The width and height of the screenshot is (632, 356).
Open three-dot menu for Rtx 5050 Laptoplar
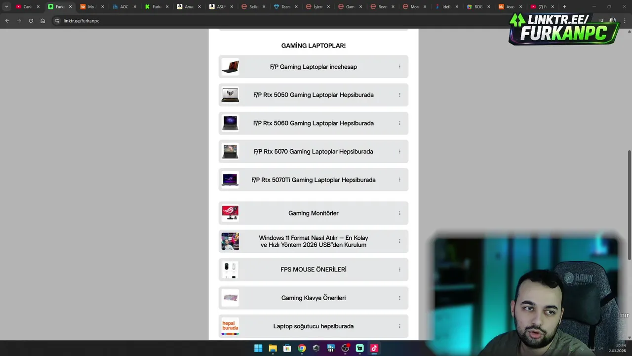(399, 95)
